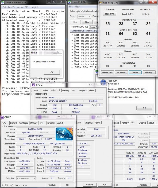Screen dimensions: 158x188
Task: Click the DRAM Frequency 3567.1 MHz value
Action: point(96,136)
